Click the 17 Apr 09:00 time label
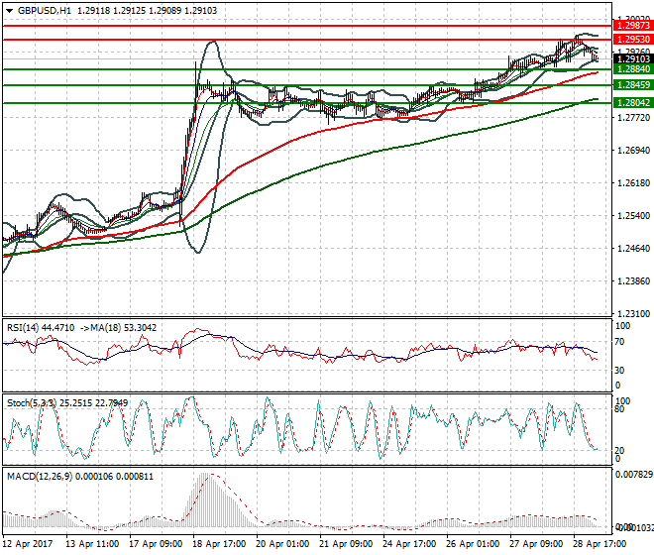 [156, 544]
